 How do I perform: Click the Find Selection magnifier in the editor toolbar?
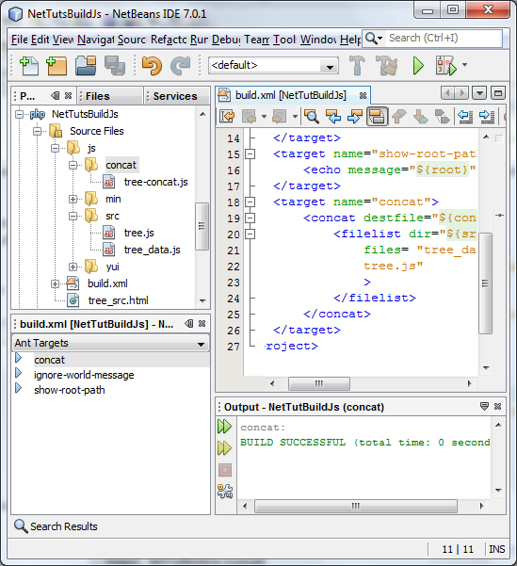pos(311,116)
